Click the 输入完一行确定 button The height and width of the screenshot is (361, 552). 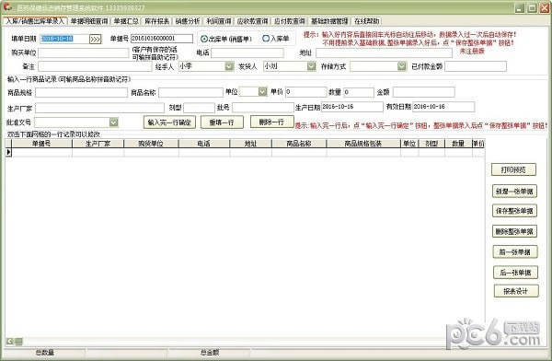pyautogui.click(x=169, y=122)
